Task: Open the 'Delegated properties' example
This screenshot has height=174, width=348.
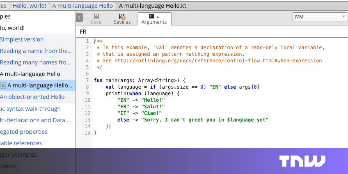Action: tap(24, 132)
